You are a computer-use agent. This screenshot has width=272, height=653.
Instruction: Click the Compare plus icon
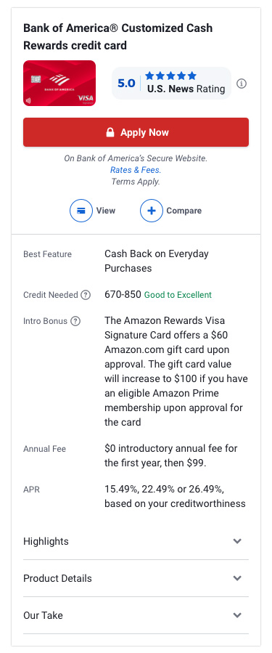152,211
